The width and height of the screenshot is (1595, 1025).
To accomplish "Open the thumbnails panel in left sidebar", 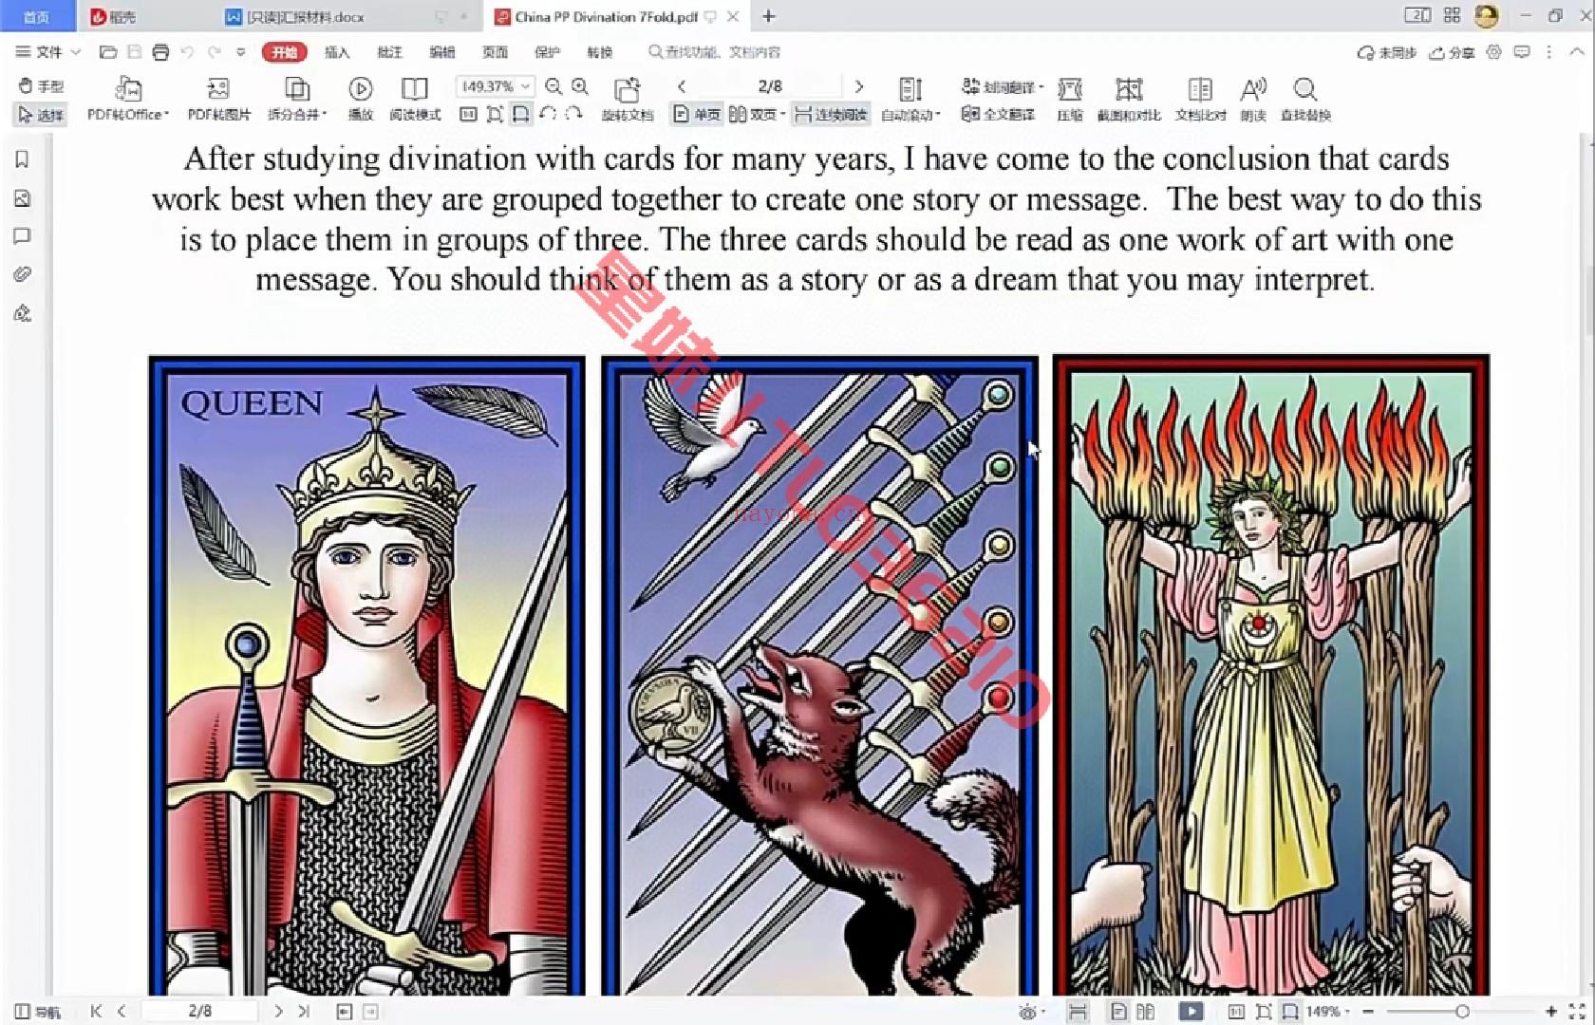I will coord(23,198).
